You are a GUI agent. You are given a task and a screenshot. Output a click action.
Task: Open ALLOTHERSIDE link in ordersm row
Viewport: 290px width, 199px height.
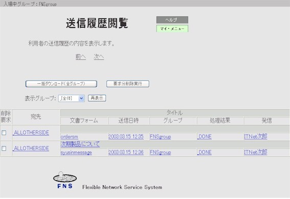coord(31,132)
